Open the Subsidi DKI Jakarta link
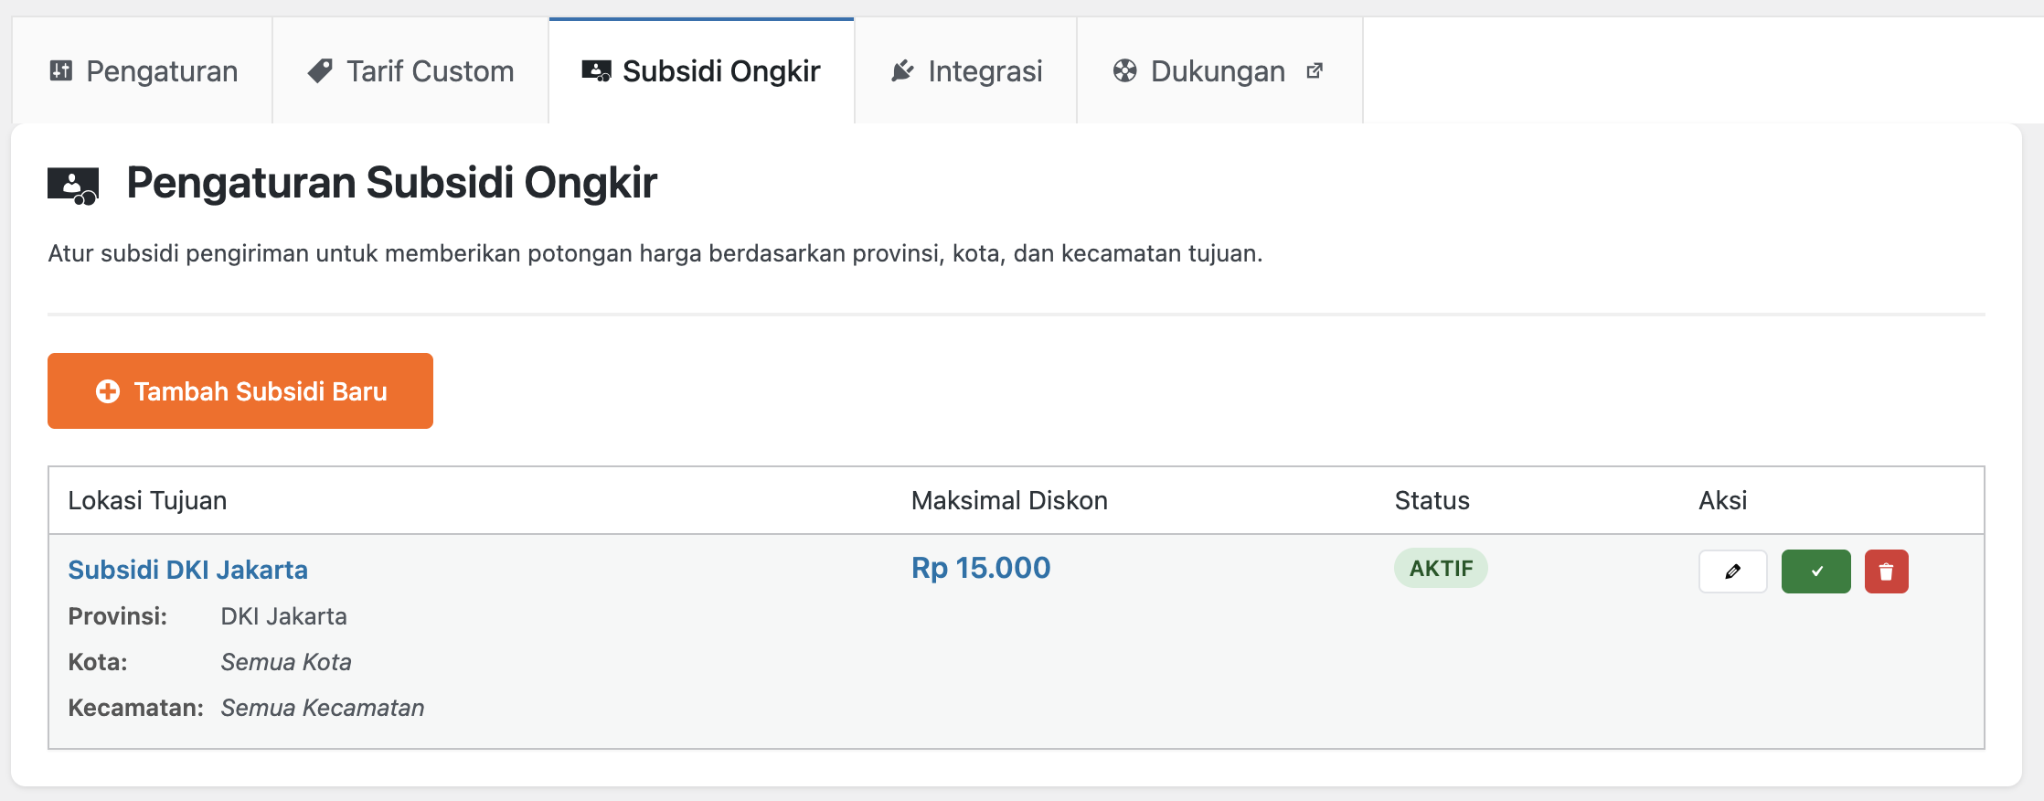The width and height of the screenshot is (2044, 801). [187, 570]
